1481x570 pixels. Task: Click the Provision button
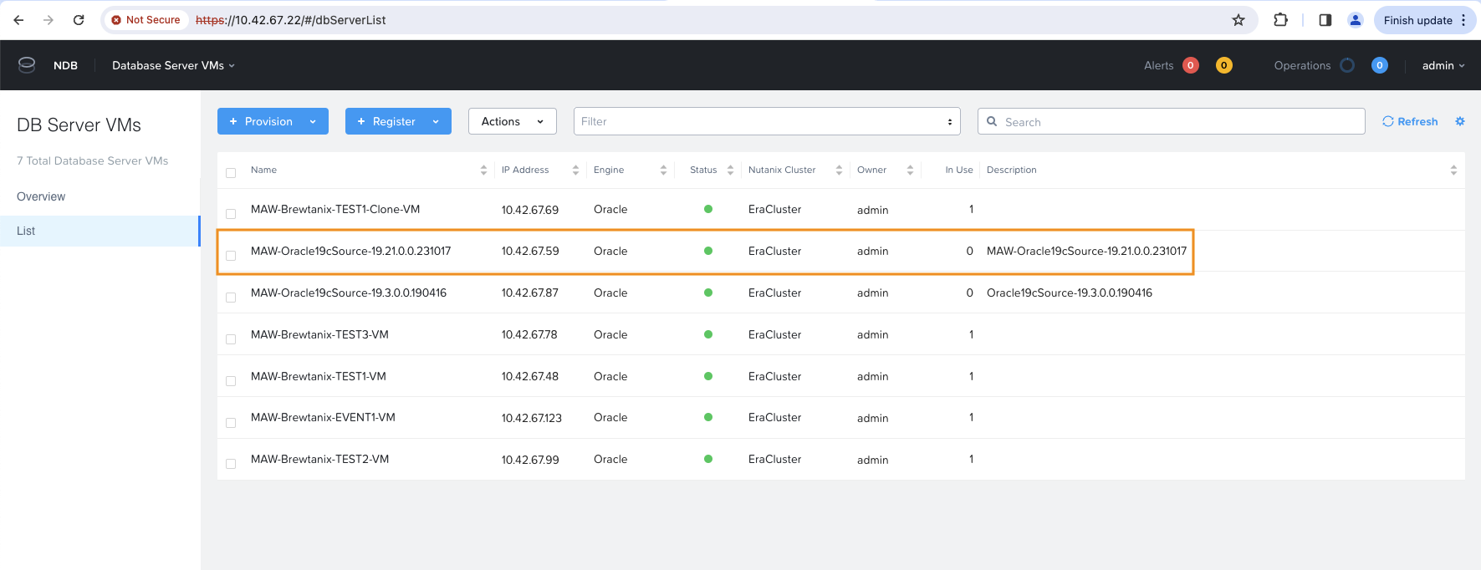(261, 121)
